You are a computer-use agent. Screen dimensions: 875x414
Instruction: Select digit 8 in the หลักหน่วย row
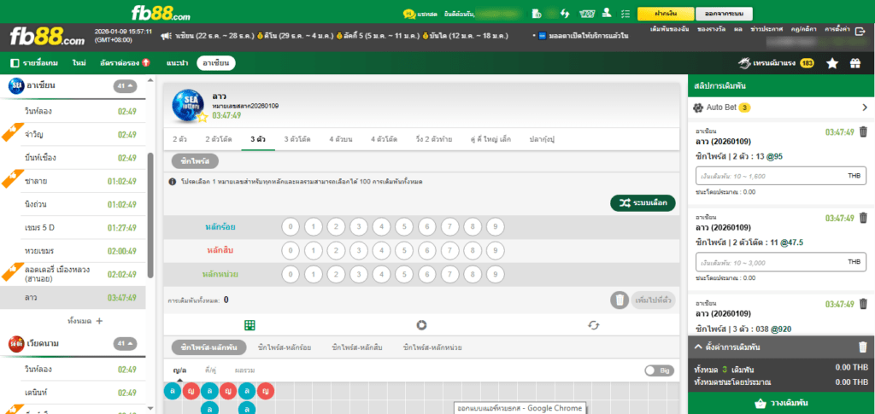472,274
